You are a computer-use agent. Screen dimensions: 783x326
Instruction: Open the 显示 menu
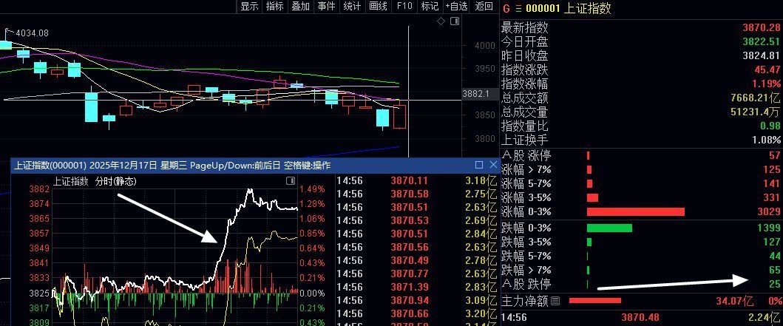point(249,7)
